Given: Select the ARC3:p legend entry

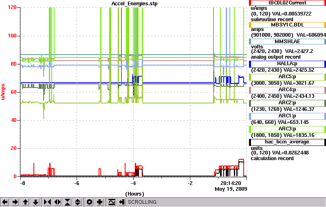Looking at the screenshot, I should click(x=287, y=129).
